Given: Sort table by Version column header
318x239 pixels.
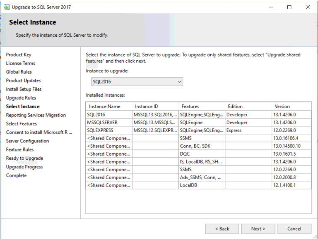Looking at the screenshot, I should 291,106.
